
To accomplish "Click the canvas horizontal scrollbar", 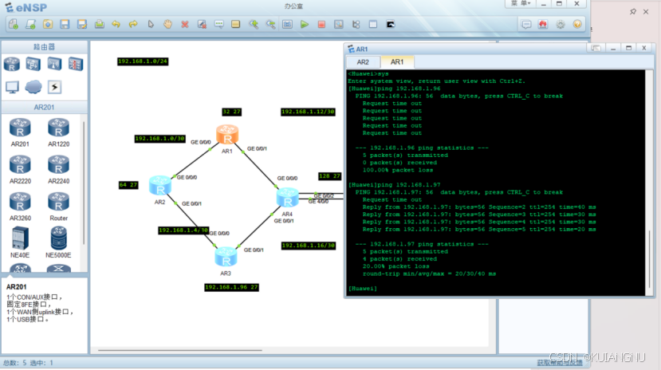I will (180, 350).
